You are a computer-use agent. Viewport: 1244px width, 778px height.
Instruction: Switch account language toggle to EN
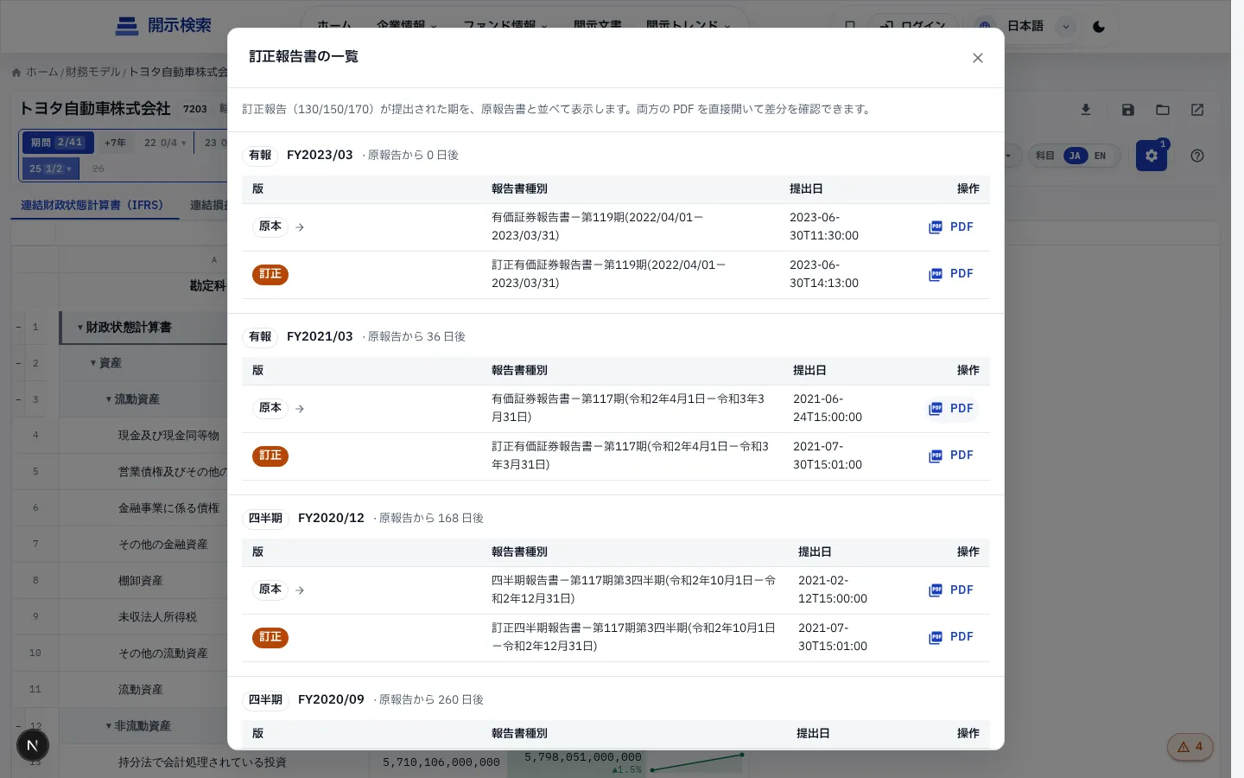pos(1100,156)
